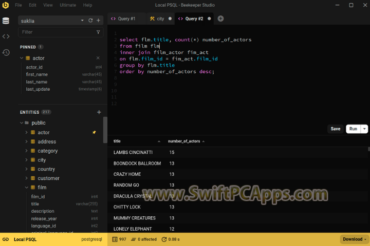The height and width of the screenshot is (246, 370).
Task: Expand the category table
Action: (26, 151)
